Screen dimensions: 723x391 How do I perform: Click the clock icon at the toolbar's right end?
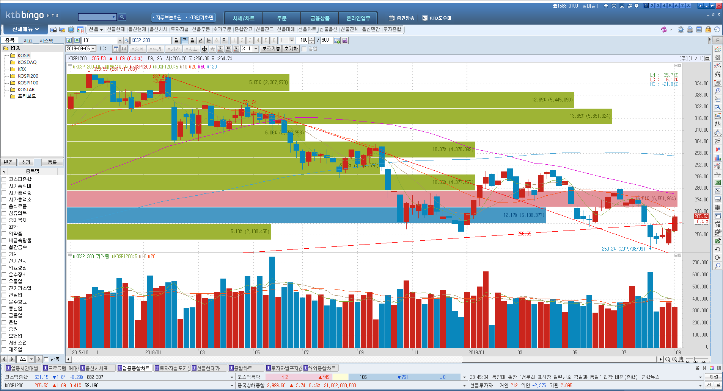tap(717, 30)
